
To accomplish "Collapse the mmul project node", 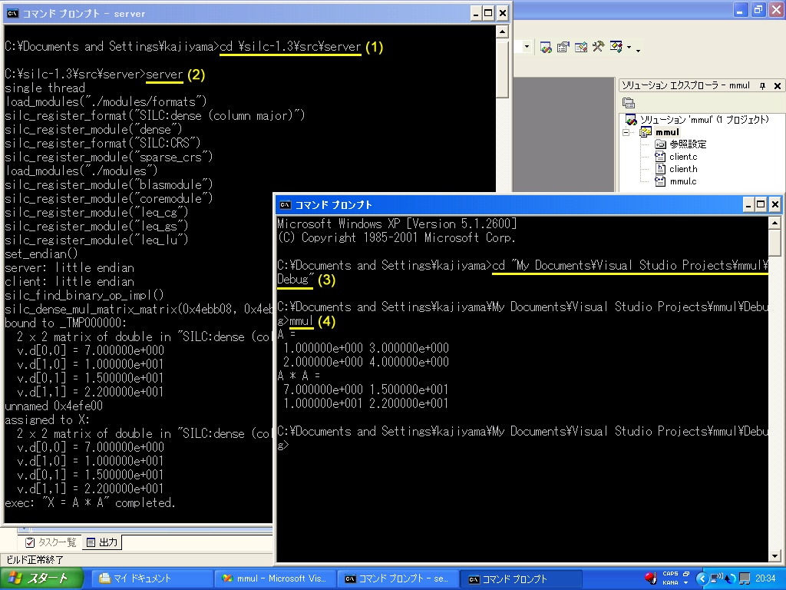I will [x=626, y=132].
